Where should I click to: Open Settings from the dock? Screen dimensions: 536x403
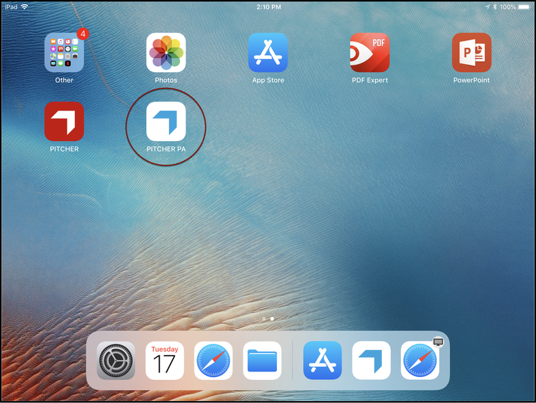(x=116, y=361)
